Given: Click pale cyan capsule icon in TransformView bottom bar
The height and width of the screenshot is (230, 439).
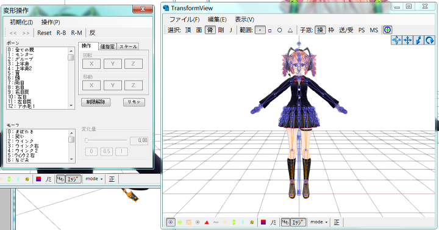Looking at the screenshot, I should click(243, 222).
